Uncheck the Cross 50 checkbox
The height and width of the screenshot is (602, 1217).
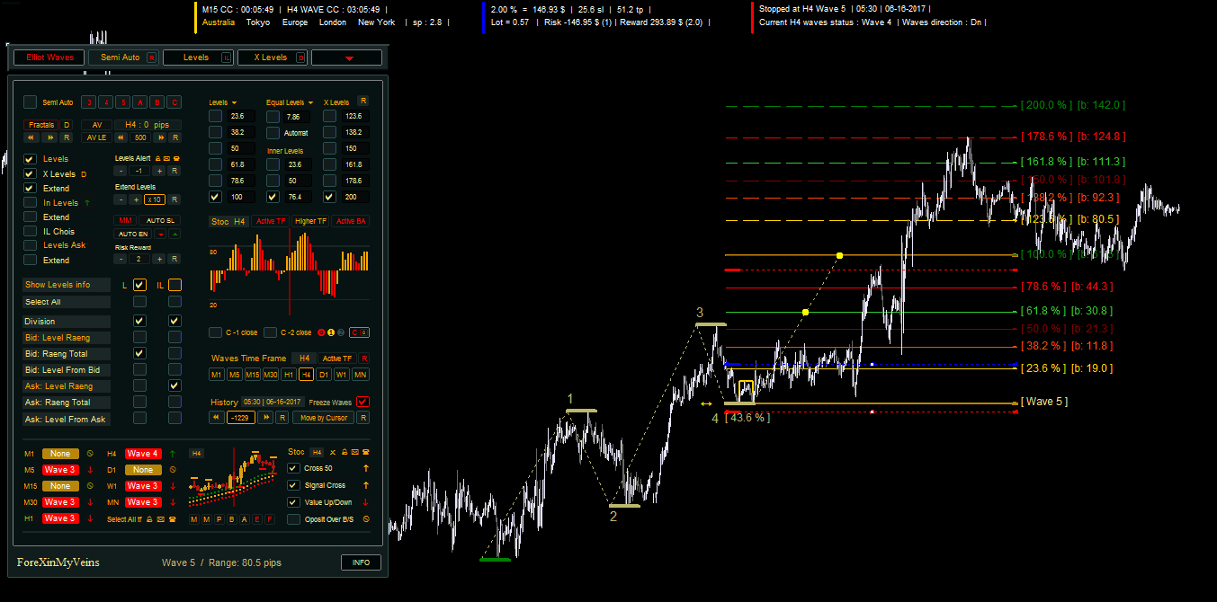coord(293,468)
